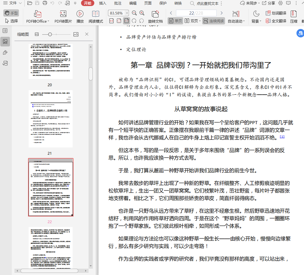
Task: Click small thumbnail size icon
Action: coord(37,34)
